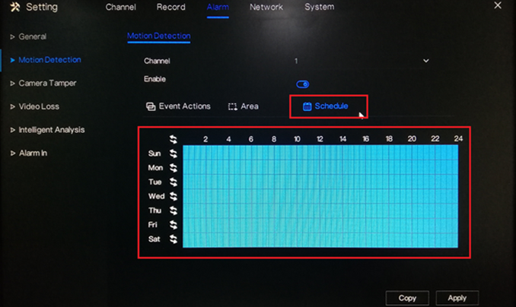Click the Tue row select-all icon
Image resolution: width=516 pixels, height=307 pixels.
(x=173, y=182)
